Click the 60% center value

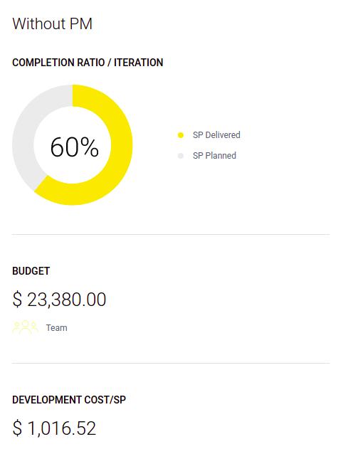tap(75, 147)
